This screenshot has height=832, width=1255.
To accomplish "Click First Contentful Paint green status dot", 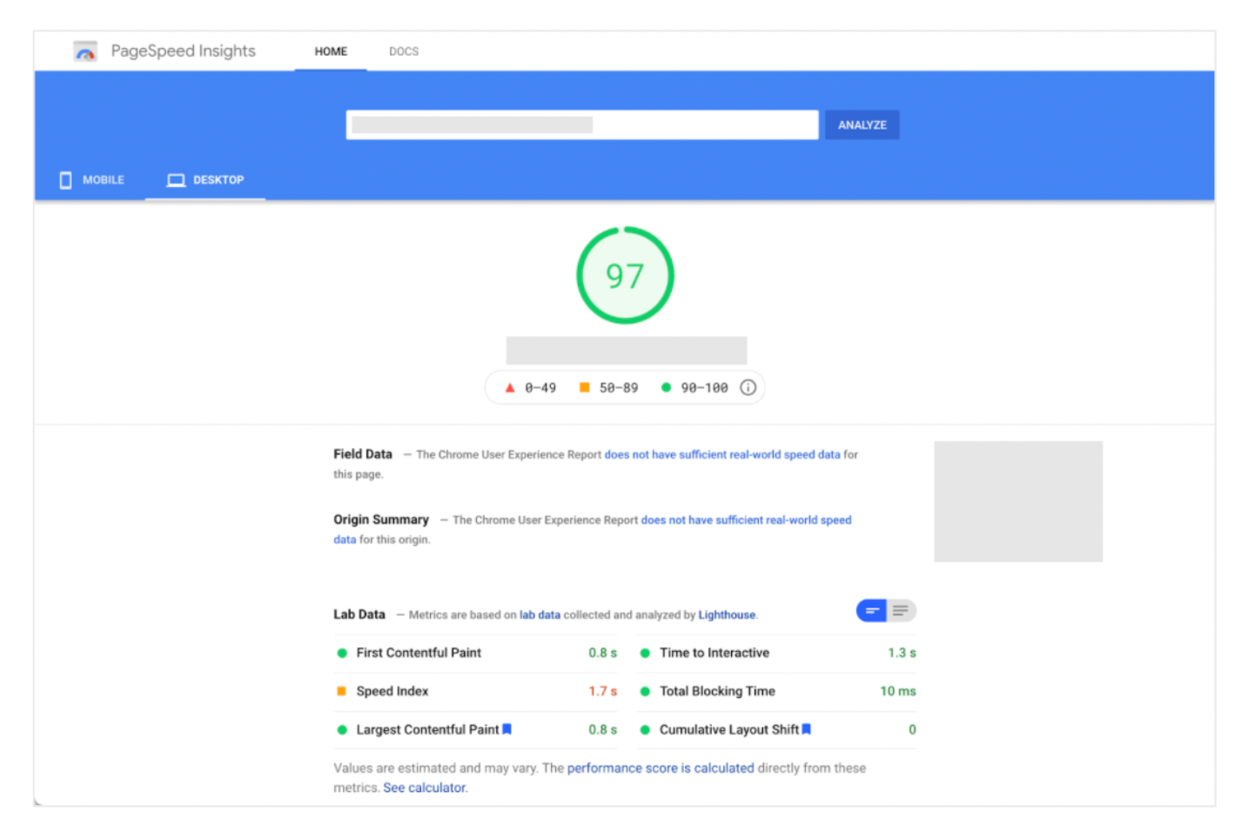I will [342, 653].
